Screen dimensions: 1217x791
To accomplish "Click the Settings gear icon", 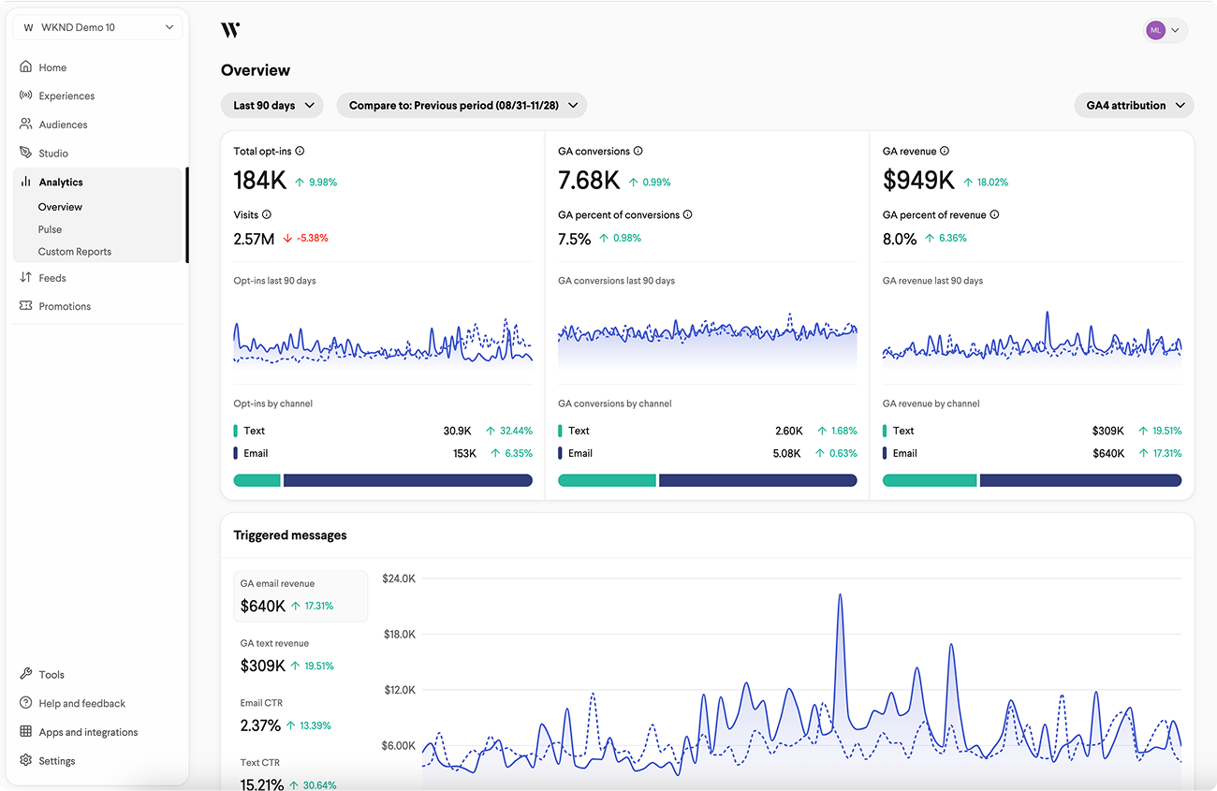I will click(25, 760).
